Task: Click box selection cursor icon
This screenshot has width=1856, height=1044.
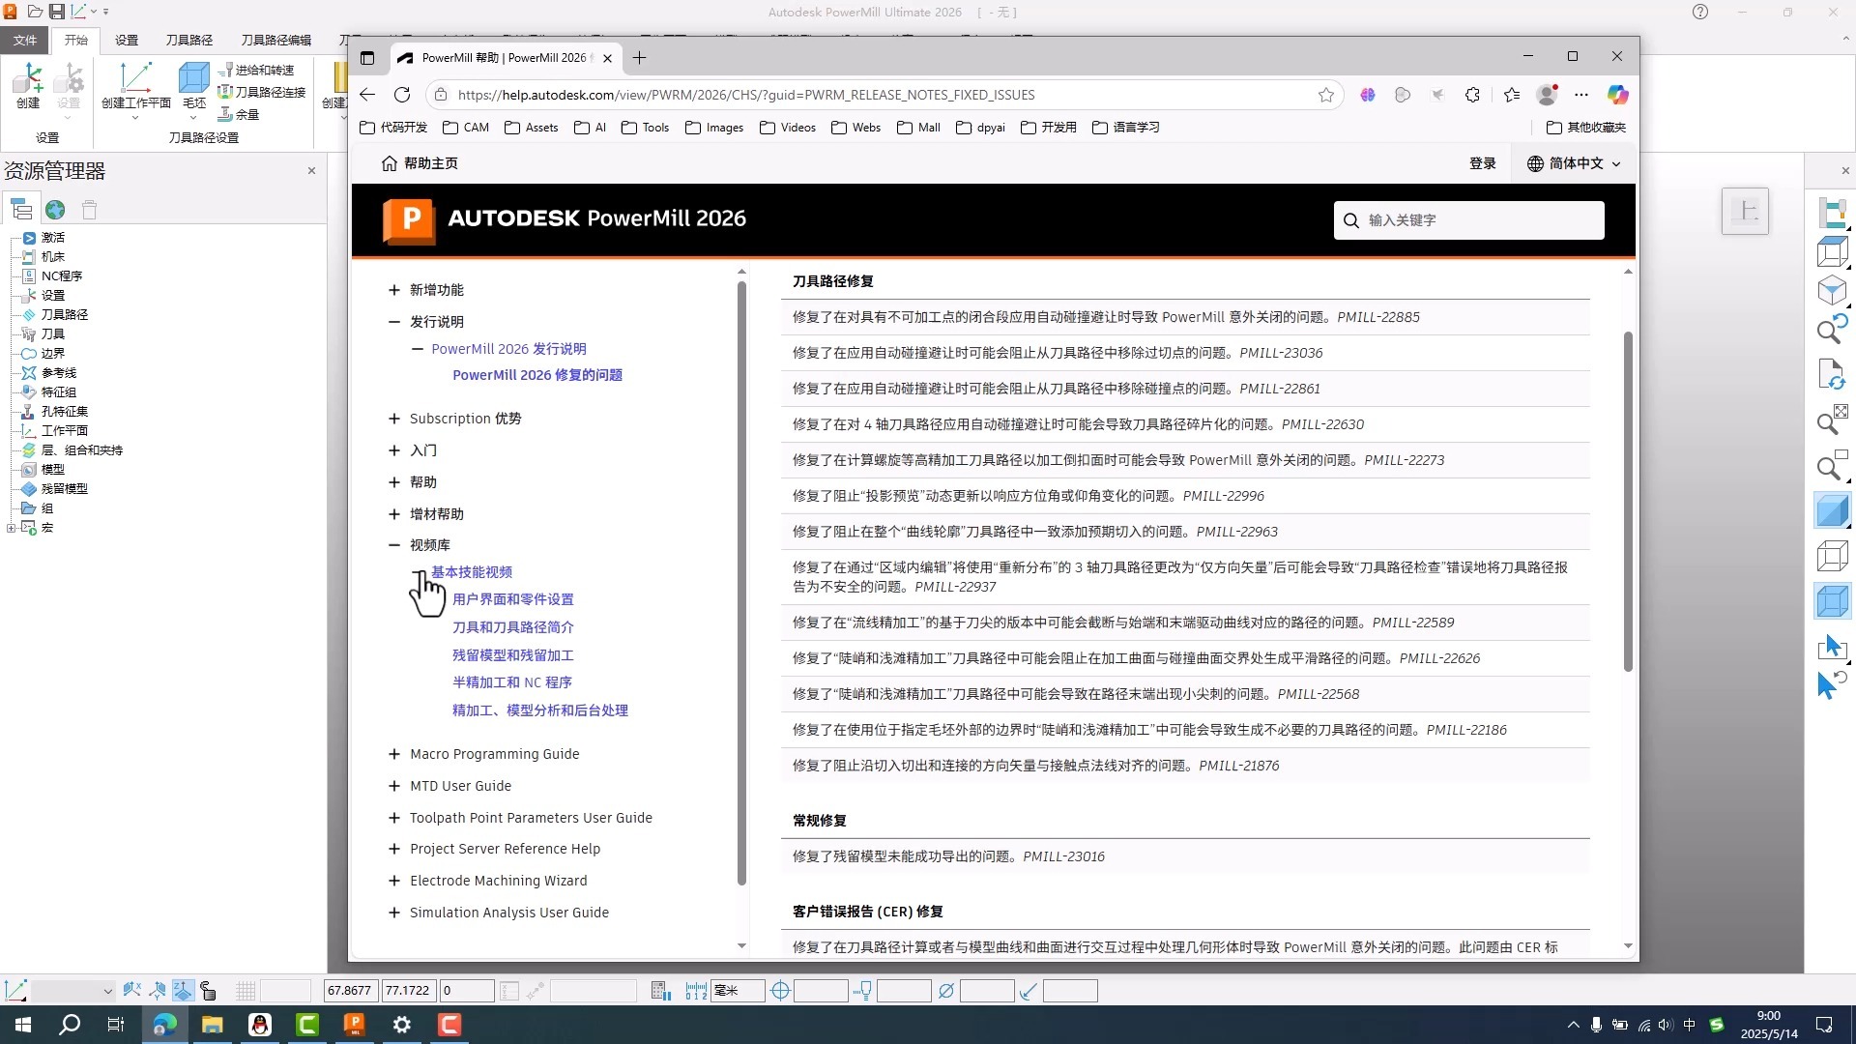Action: [1833, 647]
